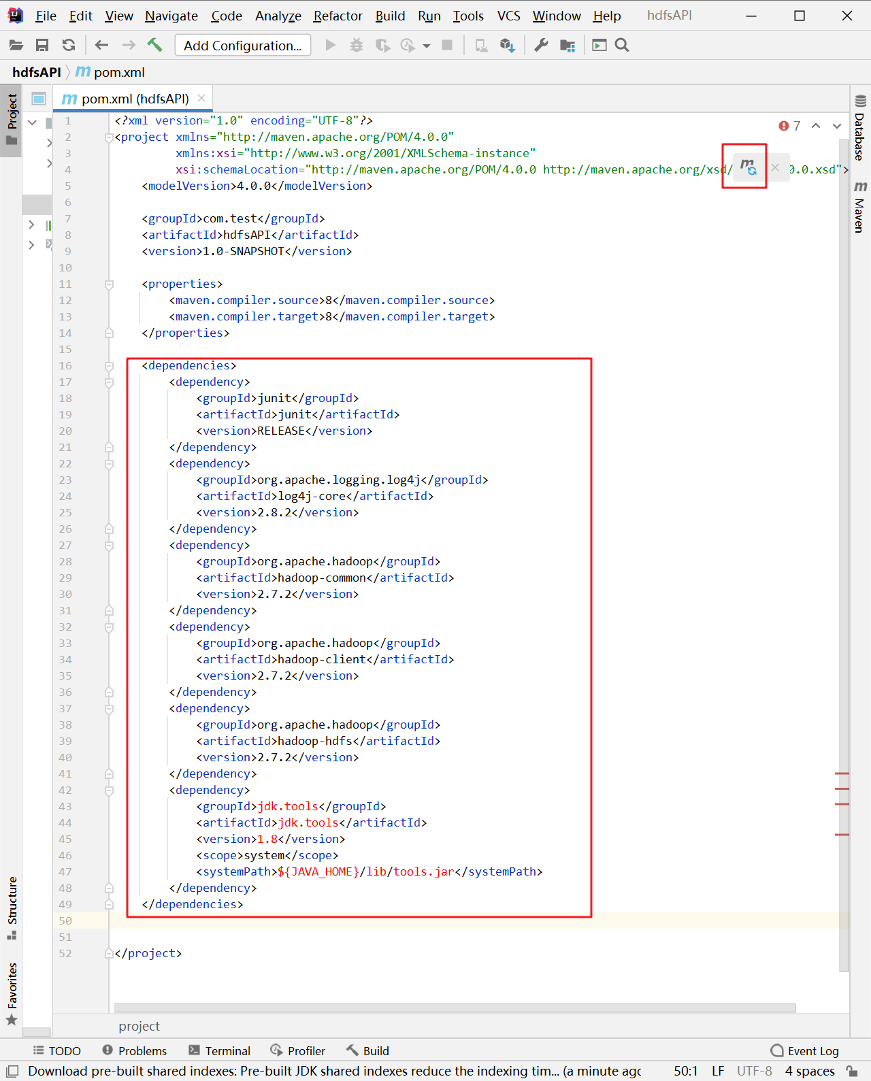Change indentation via 4 spaces
871x1081 pixels.
point(810,1071)
